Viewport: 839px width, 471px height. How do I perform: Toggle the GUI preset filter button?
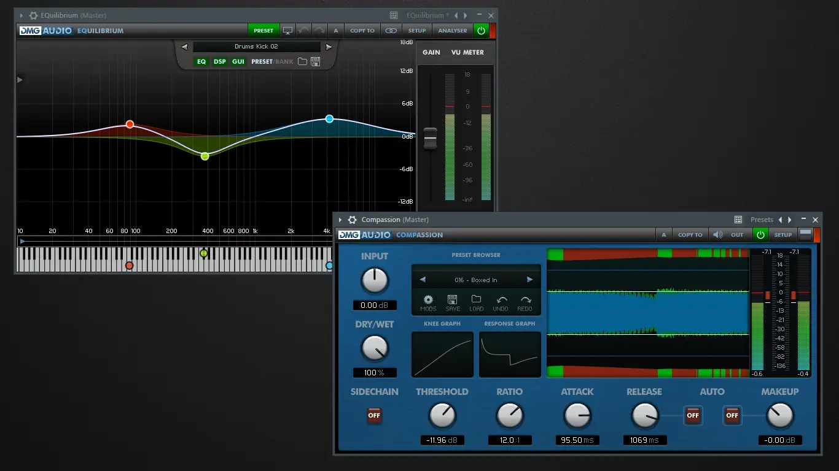[238, 62]
